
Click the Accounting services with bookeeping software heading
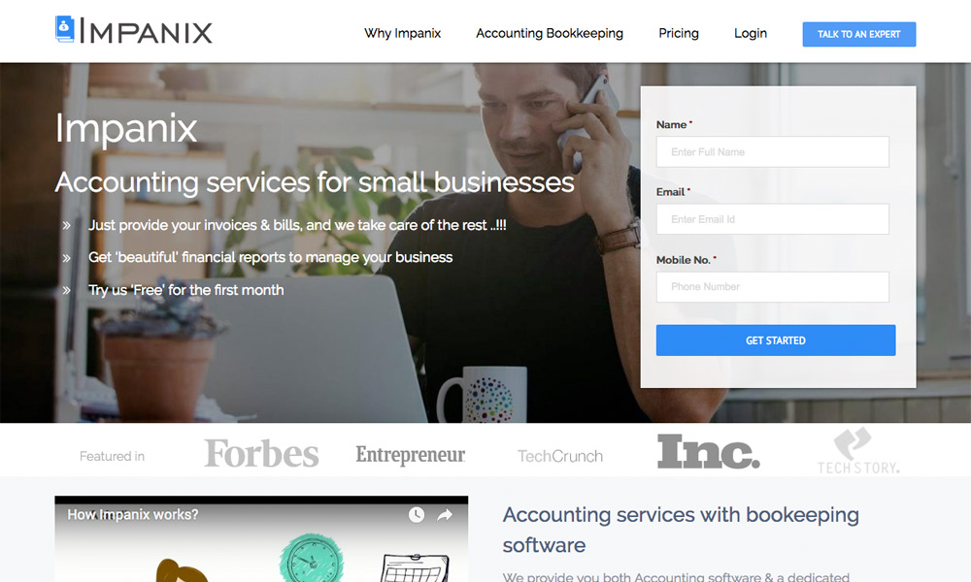[x=681, y=530]
